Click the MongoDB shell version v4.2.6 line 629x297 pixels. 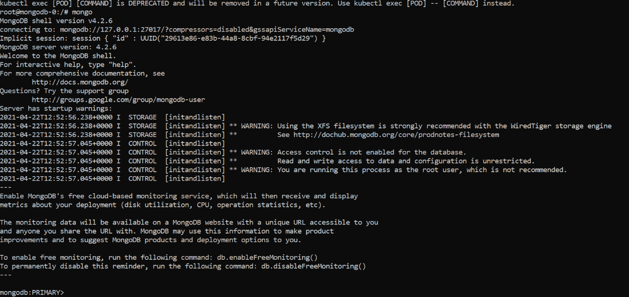pos(56,21)
